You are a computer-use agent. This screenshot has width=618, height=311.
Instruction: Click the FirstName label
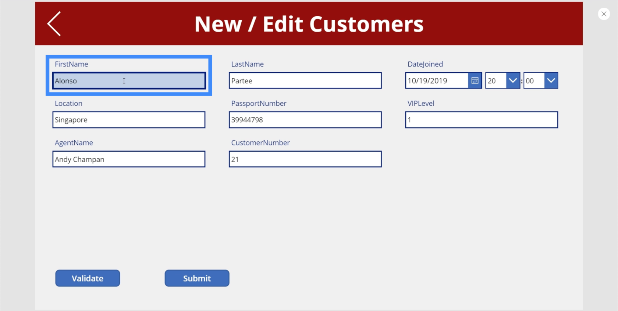click(71, 64)
